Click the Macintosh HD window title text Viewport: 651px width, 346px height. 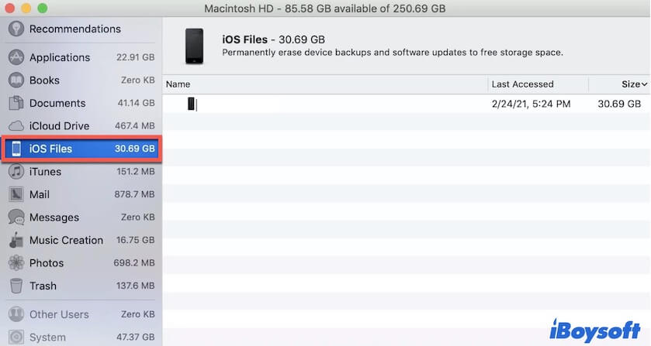(325, 9)
